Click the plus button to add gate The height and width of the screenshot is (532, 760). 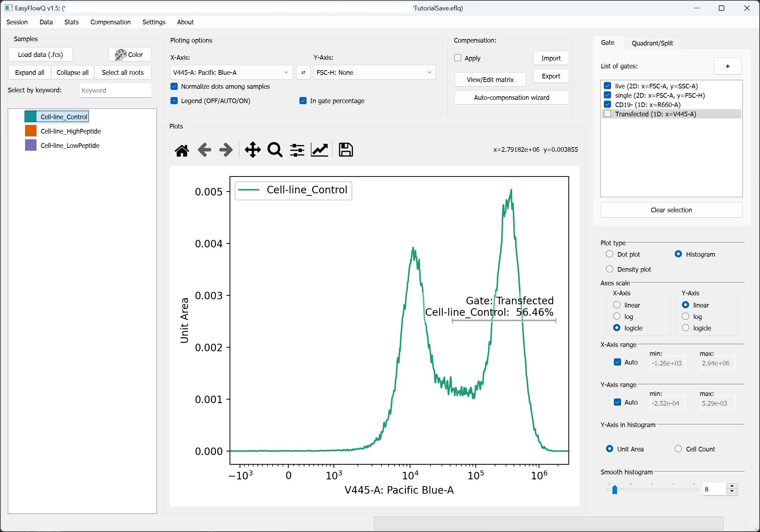pyautogui.click(x=727, y=66)
